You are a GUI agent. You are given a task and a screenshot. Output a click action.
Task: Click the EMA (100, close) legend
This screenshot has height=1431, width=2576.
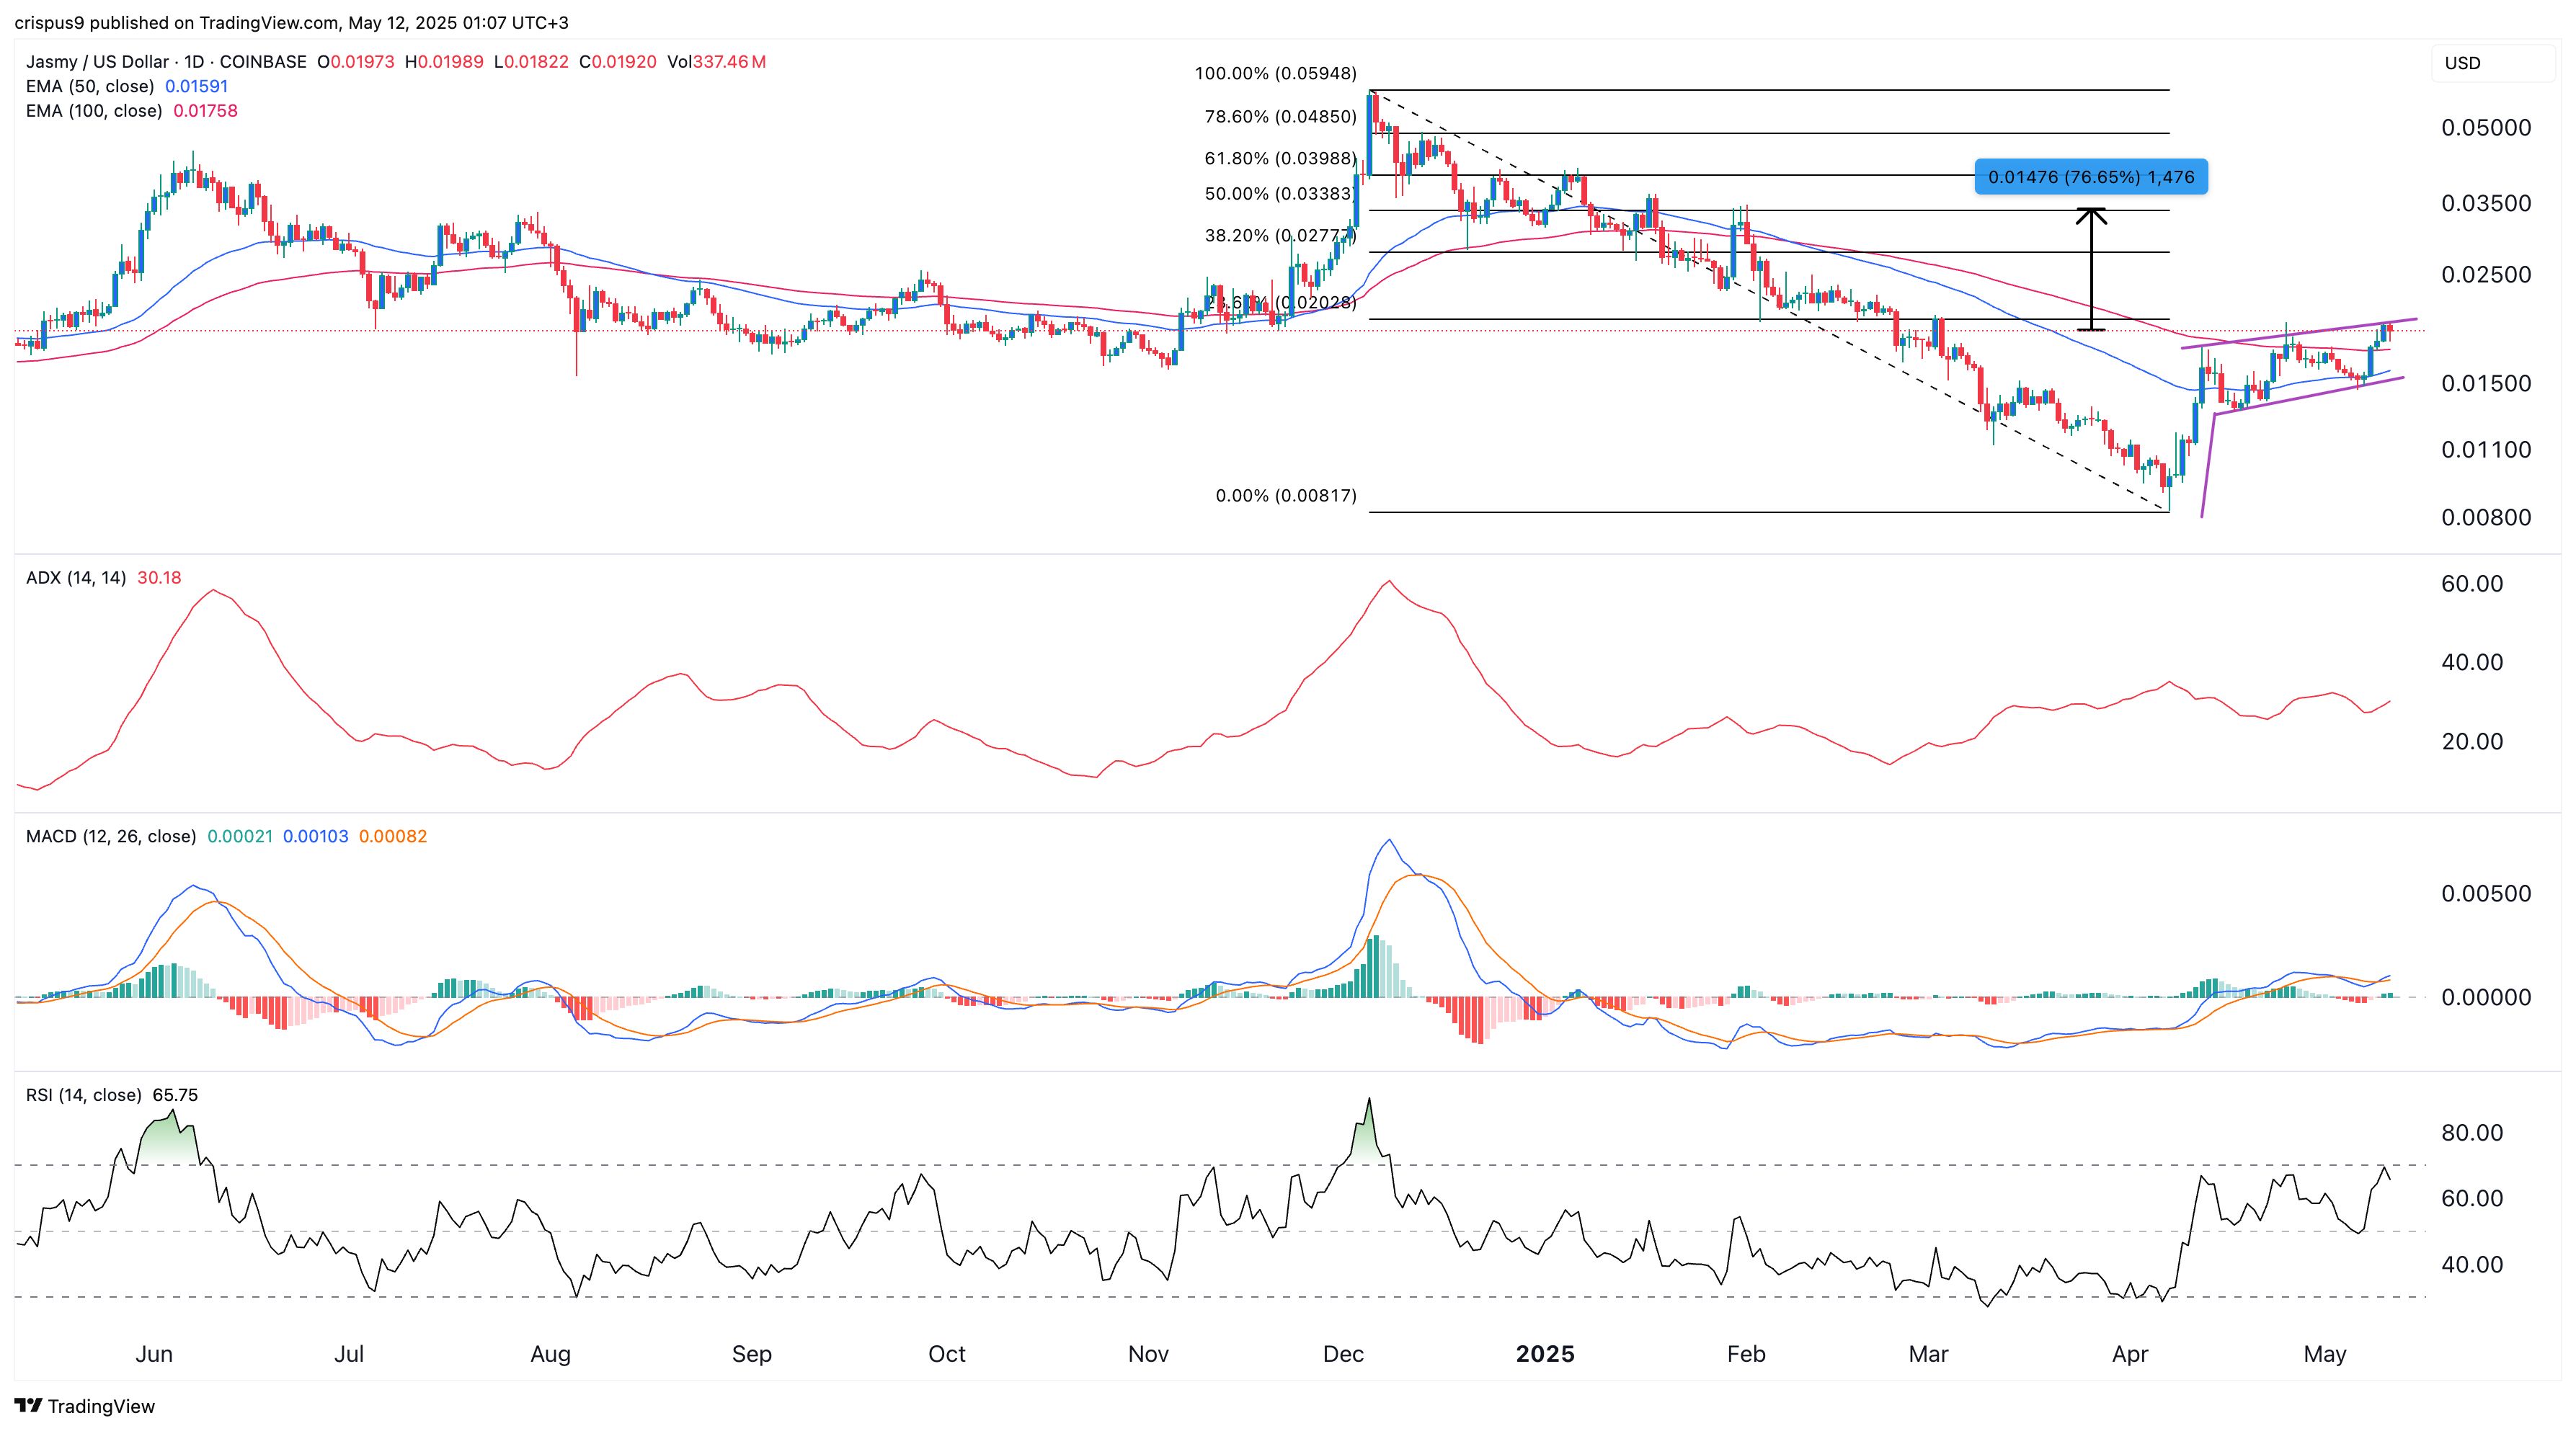click(x=94, y=111)
